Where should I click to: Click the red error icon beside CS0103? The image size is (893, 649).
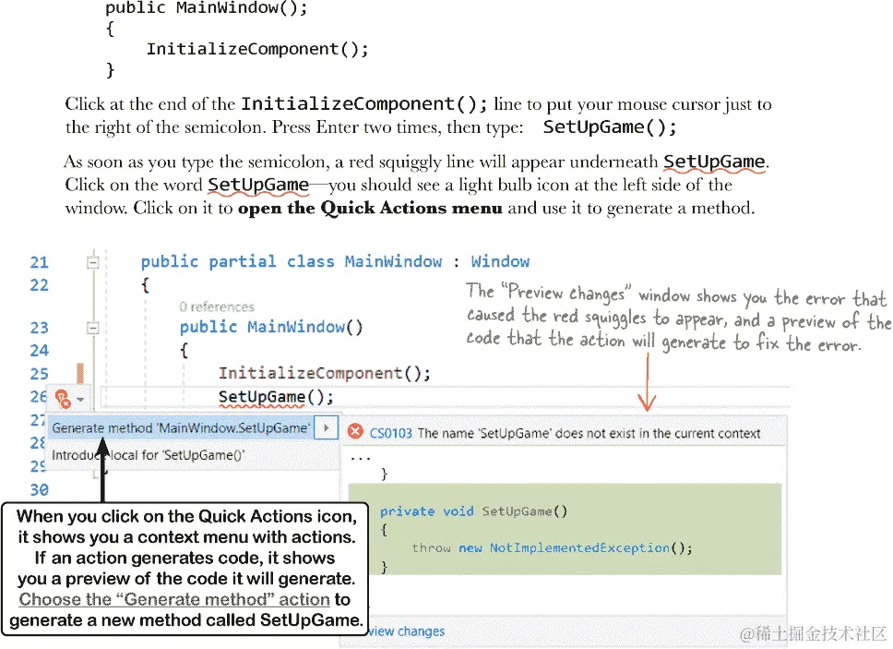pos(355,431)
